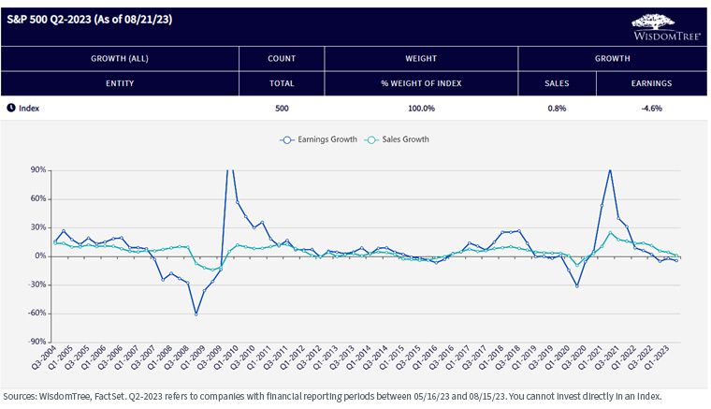The width and height of the screenshot is (711, 409).
Task: Click the 100.0% weight value
Action: (x=421, y=109)
